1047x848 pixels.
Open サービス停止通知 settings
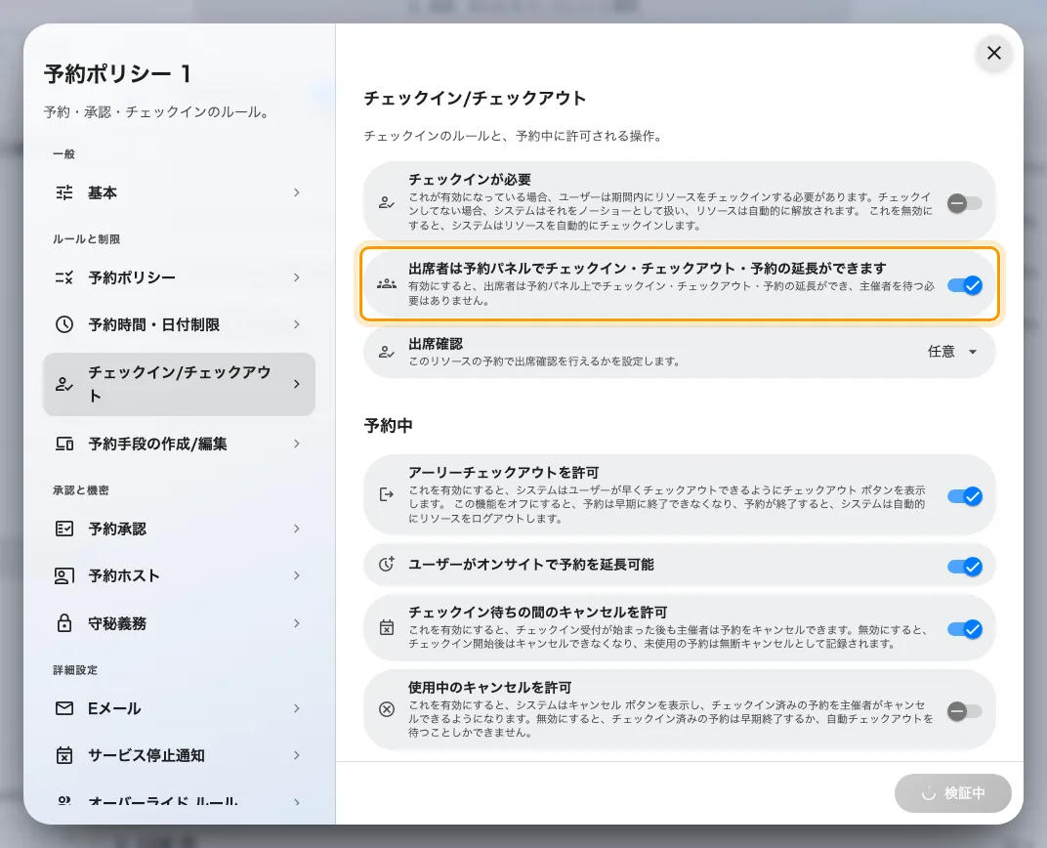[179, 755]
